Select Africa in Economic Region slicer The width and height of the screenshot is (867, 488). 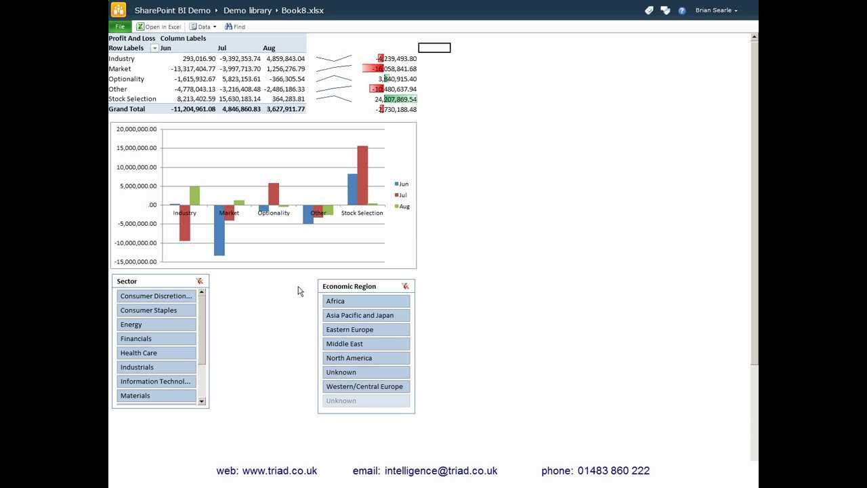[366, 302]
